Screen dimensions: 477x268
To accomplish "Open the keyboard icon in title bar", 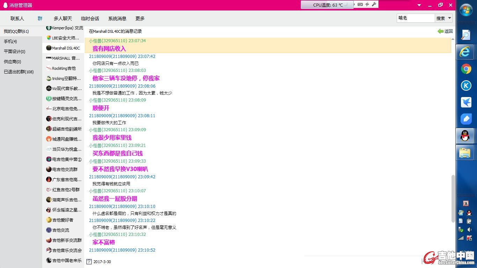I will point(360,5).
